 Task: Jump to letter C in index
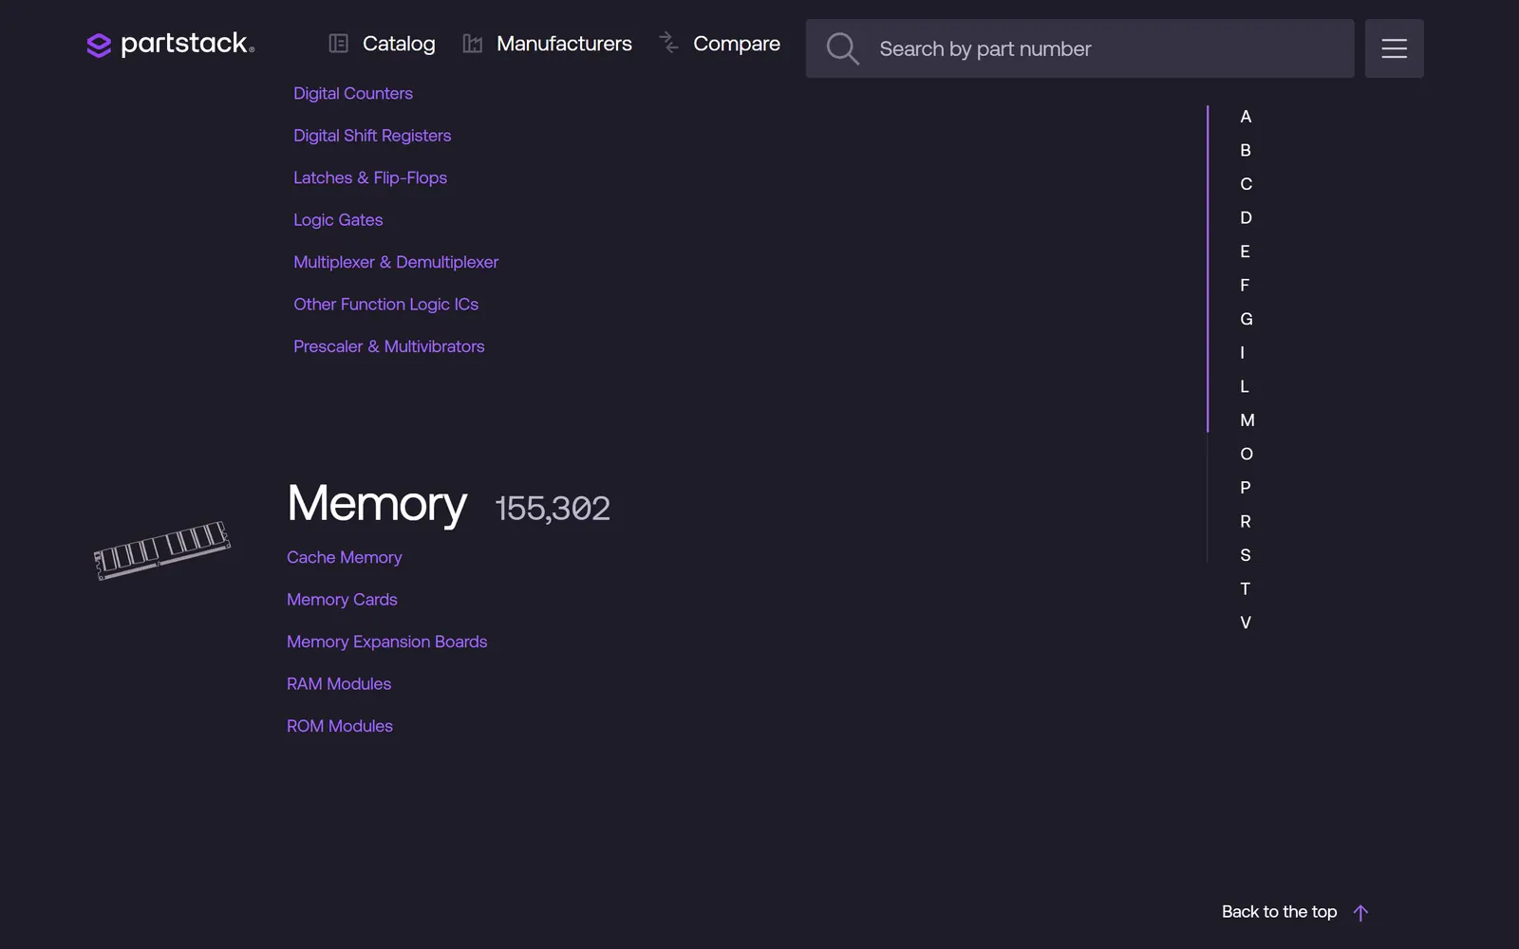[1246, 184]
